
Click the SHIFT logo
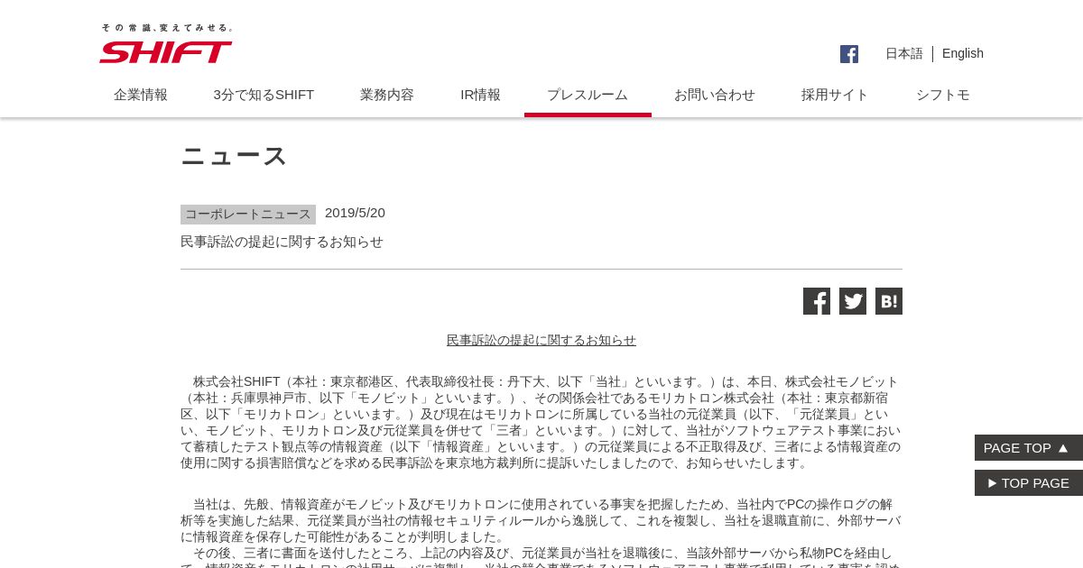pos(165,52)
